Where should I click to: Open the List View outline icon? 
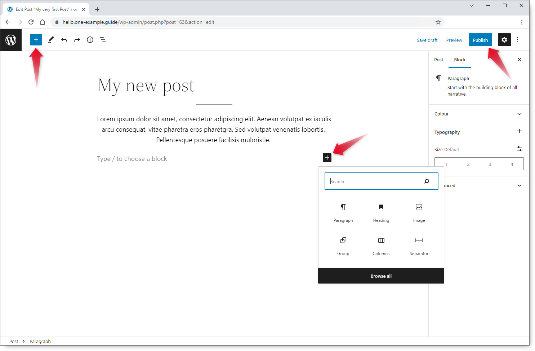point(103,40)
